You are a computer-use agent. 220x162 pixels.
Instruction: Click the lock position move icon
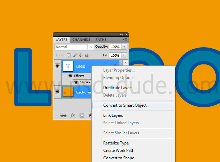pyautogui.click(x=81, y=55)
